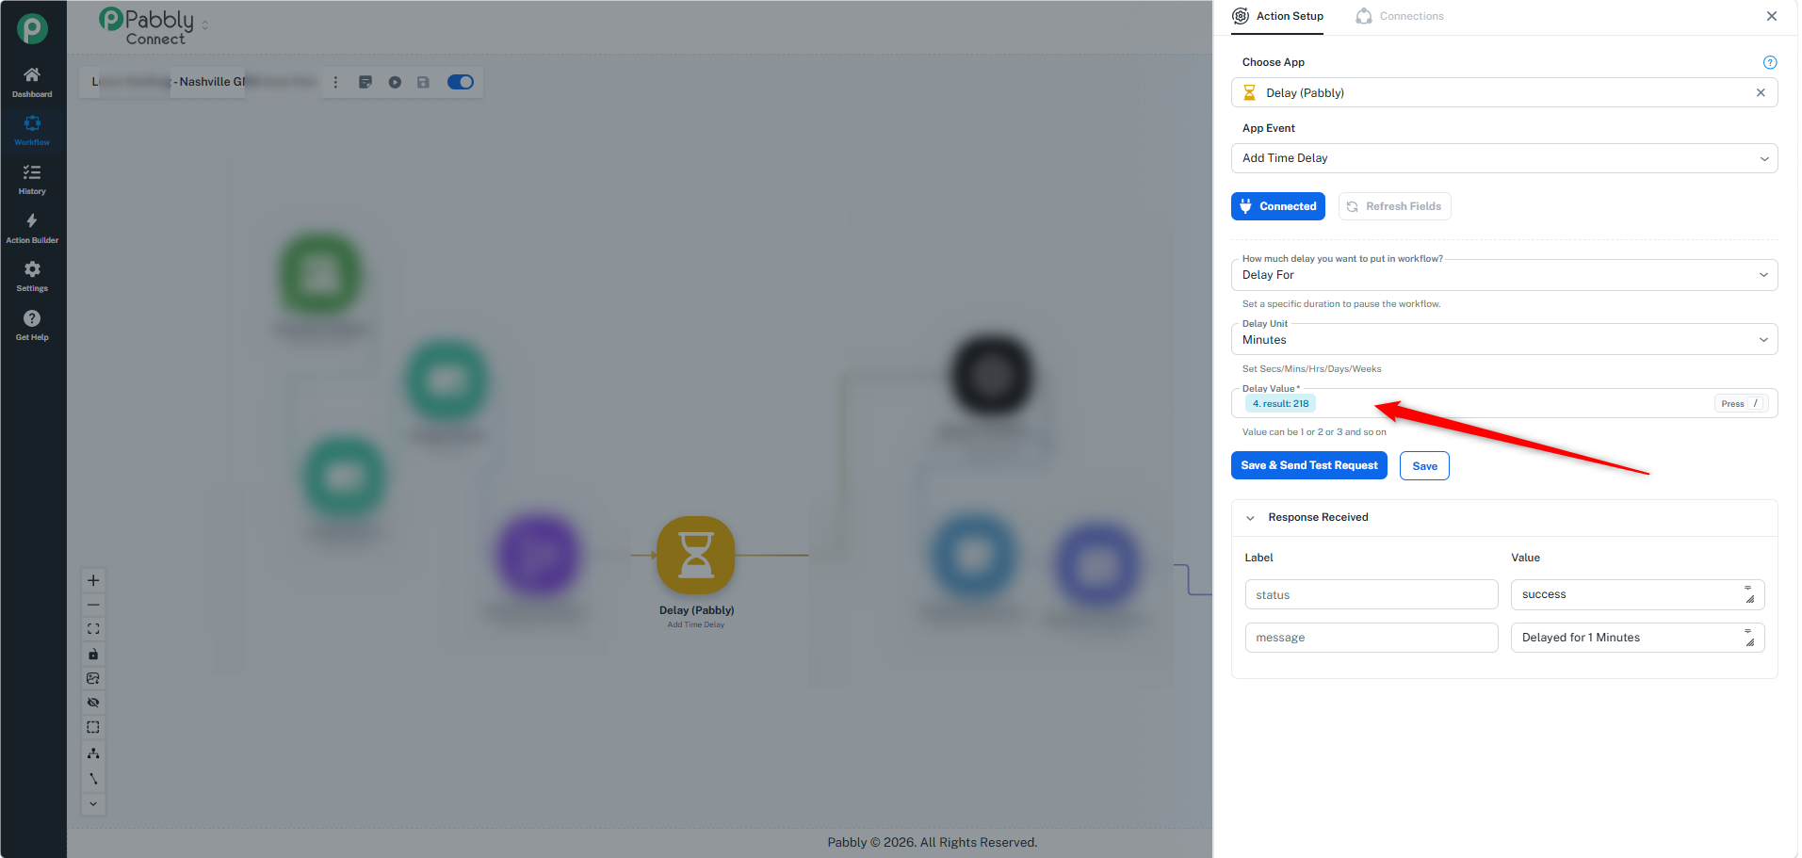Close the Action Setup side panel

1772,16
